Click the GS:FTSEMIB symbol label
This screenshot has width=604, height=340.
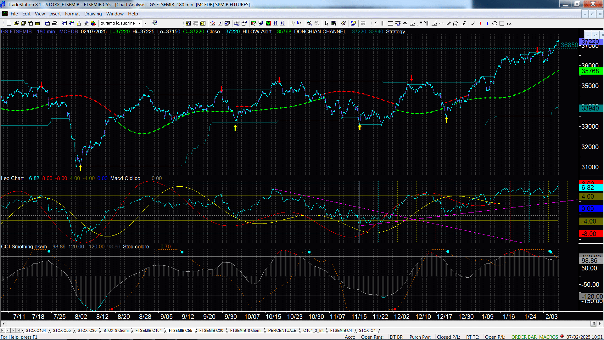coord(16,32)
